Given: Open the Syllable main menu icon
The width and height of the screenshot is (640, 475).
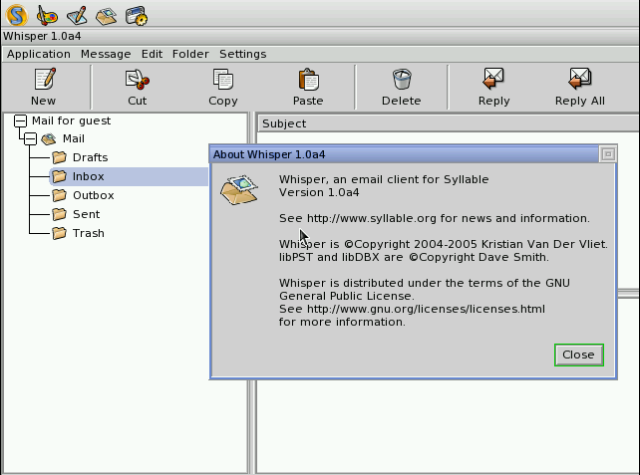Looking at the screenshot, I should click(17, 15).
